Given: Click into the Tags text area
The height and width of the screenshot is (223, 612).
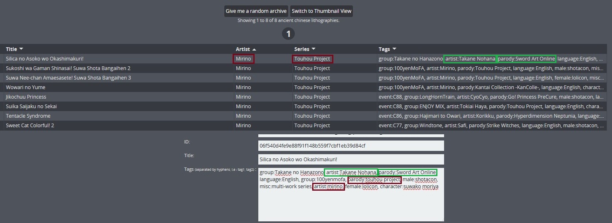Looking at the screenshot, I should point(351,194).
